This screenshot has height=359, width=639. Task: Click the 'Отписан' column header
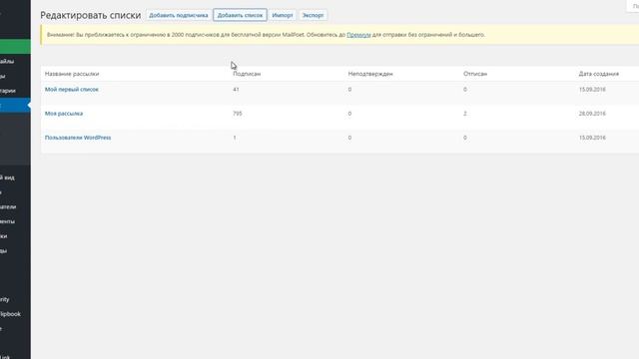pyautogui.click(x=475, y=74)
